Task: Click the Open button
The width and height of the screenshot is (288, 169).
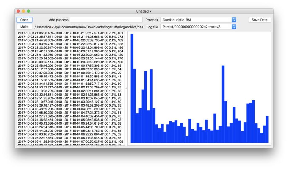Action: coord(24,20)
